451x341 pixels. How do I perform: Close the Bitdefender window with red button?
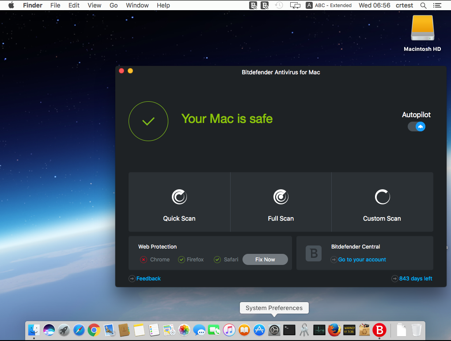(x=121, y=71)
